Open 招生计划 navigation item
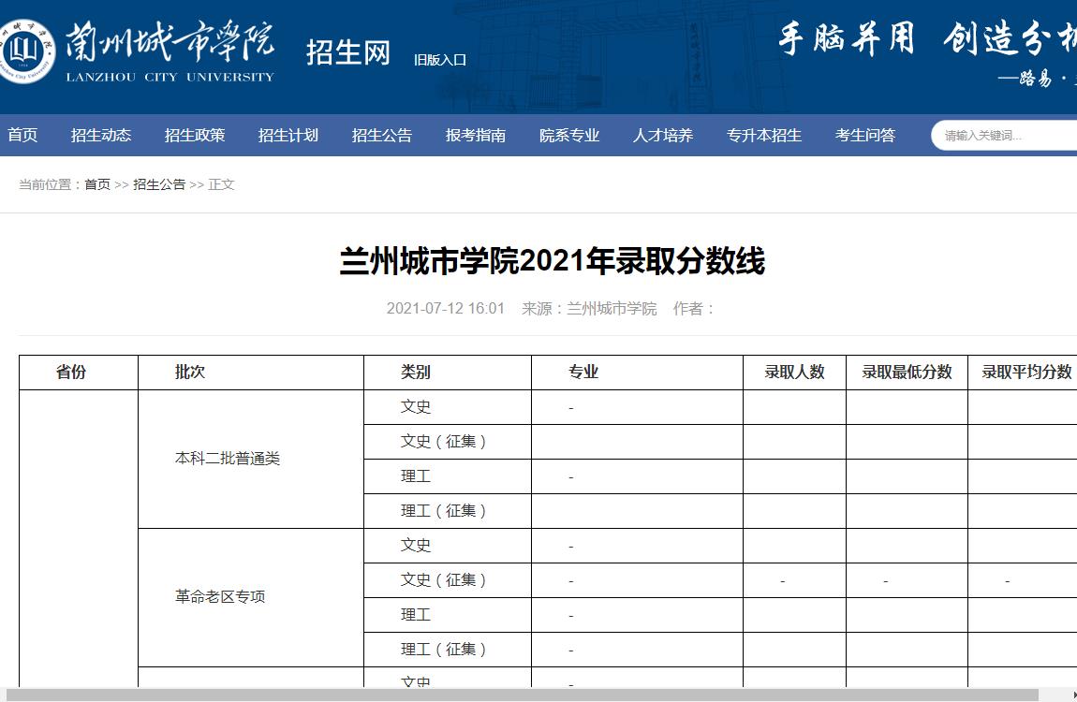1077x702 pixels. coord(288,136)
